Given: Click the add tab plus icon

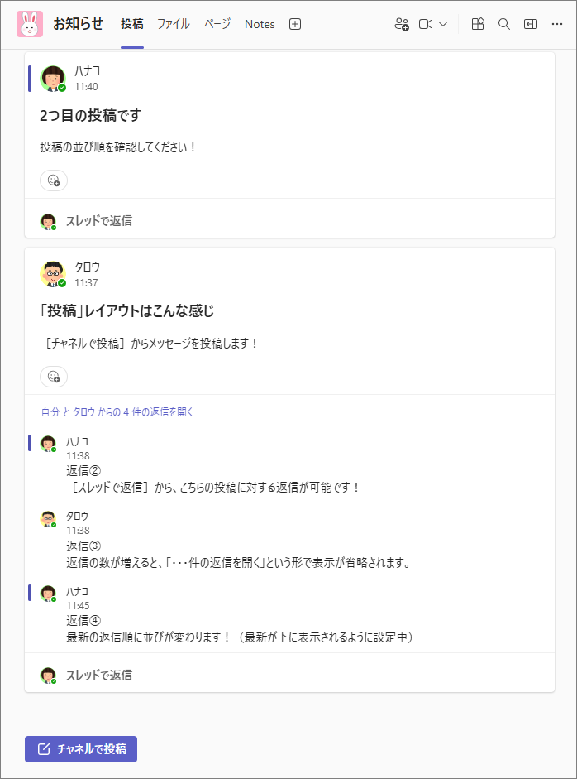Looking at the screenshot, I should tap(295, 24).
